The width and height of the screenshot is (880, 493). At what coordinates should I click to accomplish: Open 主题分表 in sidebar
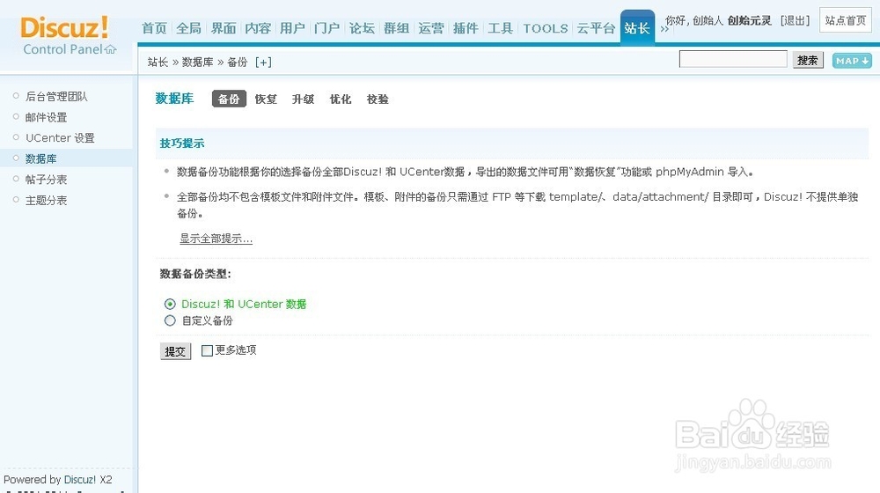click(46, 201)
